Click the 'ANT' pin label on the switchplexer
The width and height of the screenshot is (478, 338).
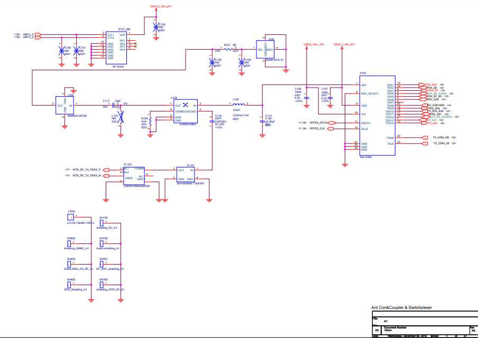364,85
